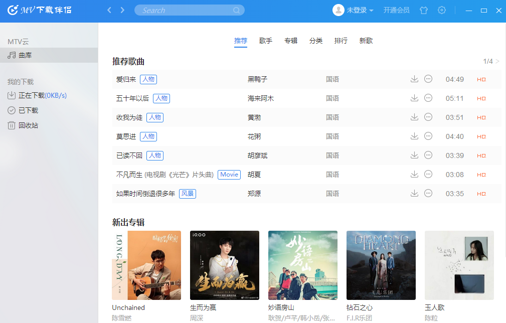Open more options for 如果时间倒退很多年

[428, 193]
